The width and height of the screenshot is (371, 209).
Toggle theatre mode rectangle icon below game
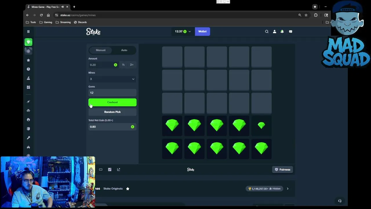101,170
